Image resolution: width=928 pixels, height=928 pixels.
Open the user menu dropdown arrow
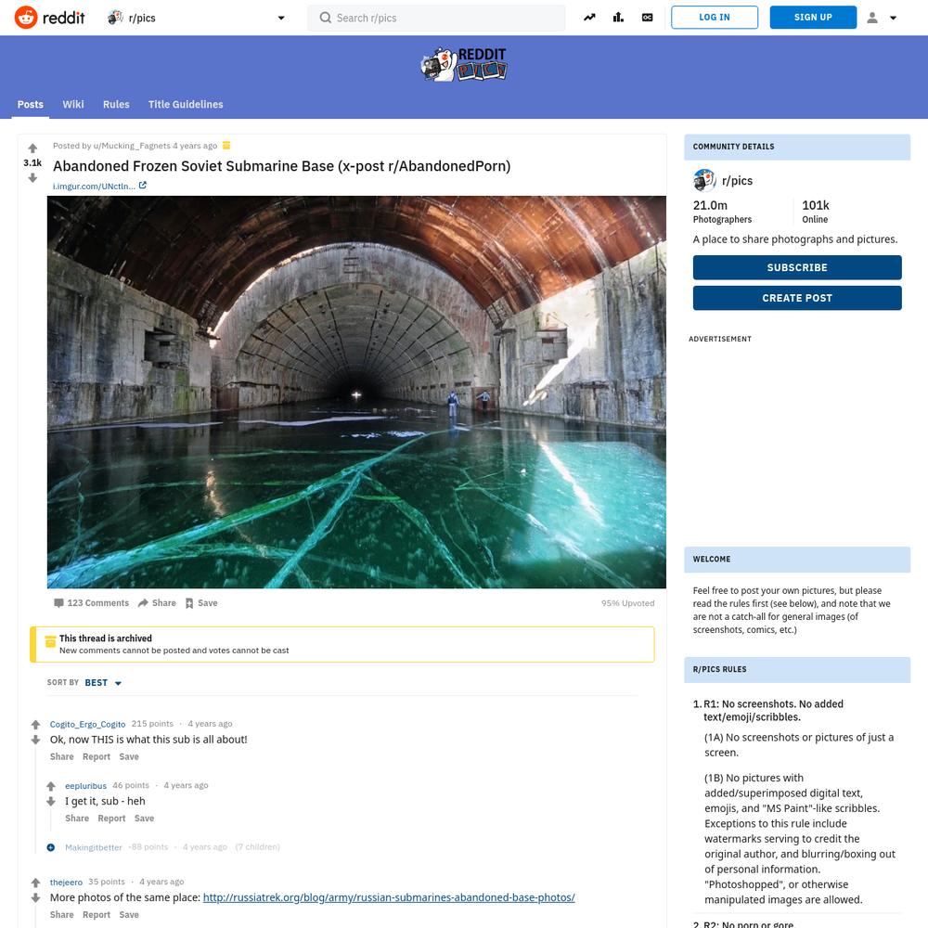coord(893,18)
